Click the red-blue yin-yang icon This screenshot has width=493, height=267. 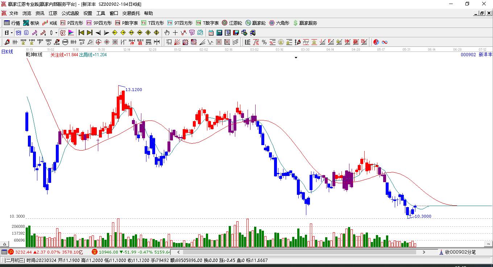[376, 42]
